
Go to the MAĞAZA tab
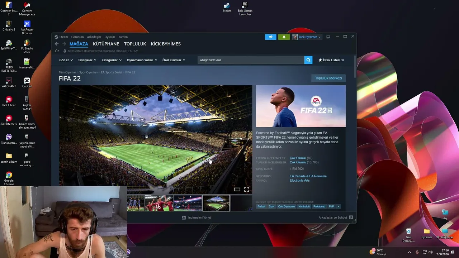click(79, 44)
